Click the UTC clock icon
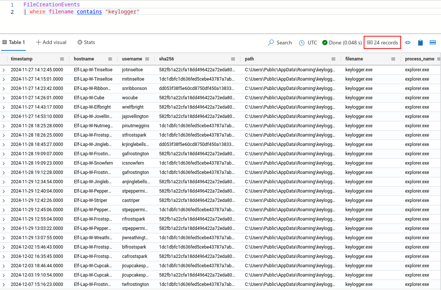 (302, 43)
